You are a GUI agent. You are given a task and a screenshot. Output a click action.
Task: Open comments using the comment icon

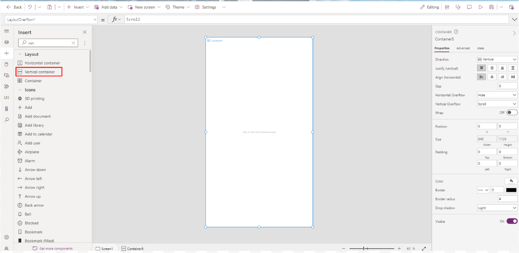[x=469, y=7]
